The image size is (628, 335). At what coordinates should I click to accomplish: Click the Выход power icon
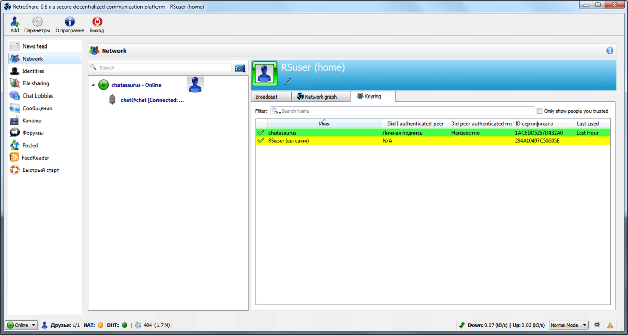[96, 22]
